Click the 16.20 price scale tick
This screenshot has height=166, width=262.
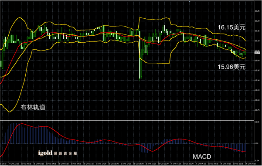[x=257, y=21]
